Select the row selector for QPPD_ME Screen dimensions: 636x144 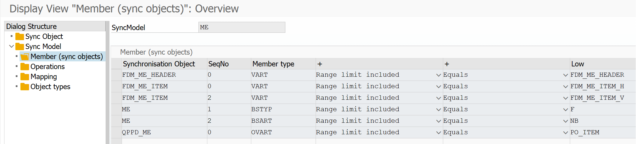coord(116,132)
